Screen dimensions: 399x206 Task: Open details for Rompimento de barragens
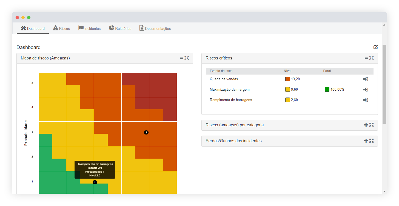[x=365, y=100]
